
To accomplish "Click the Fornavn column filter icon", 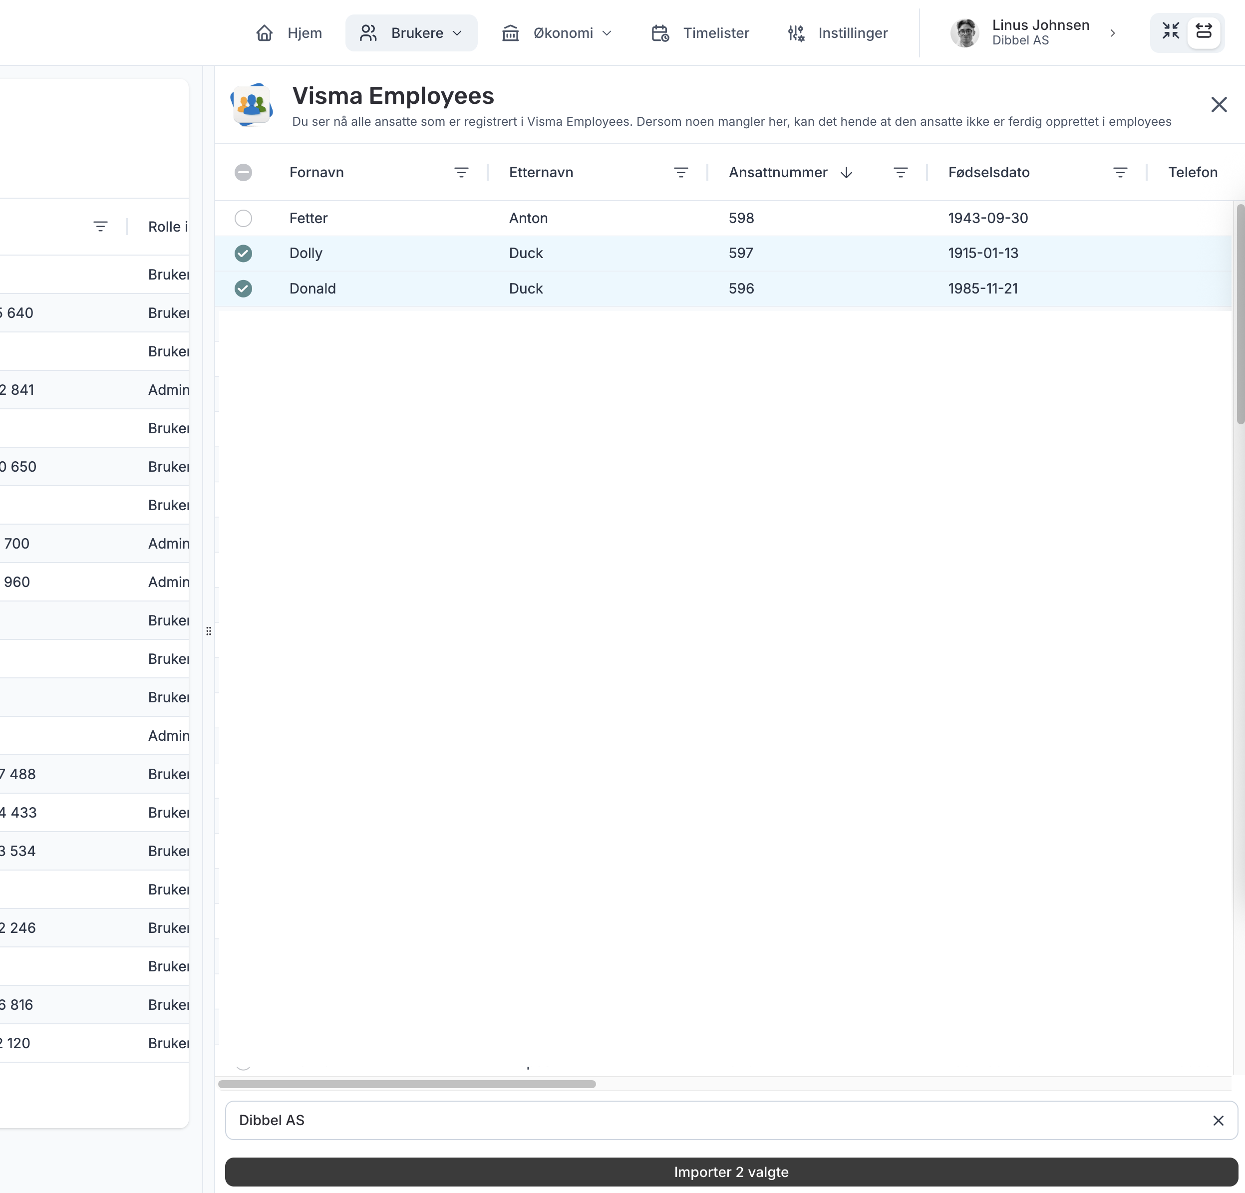I will click(461, 172).
